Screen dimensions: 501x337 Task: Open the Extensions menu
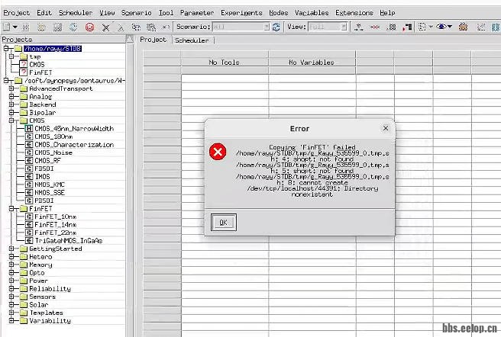coord(354,13)
